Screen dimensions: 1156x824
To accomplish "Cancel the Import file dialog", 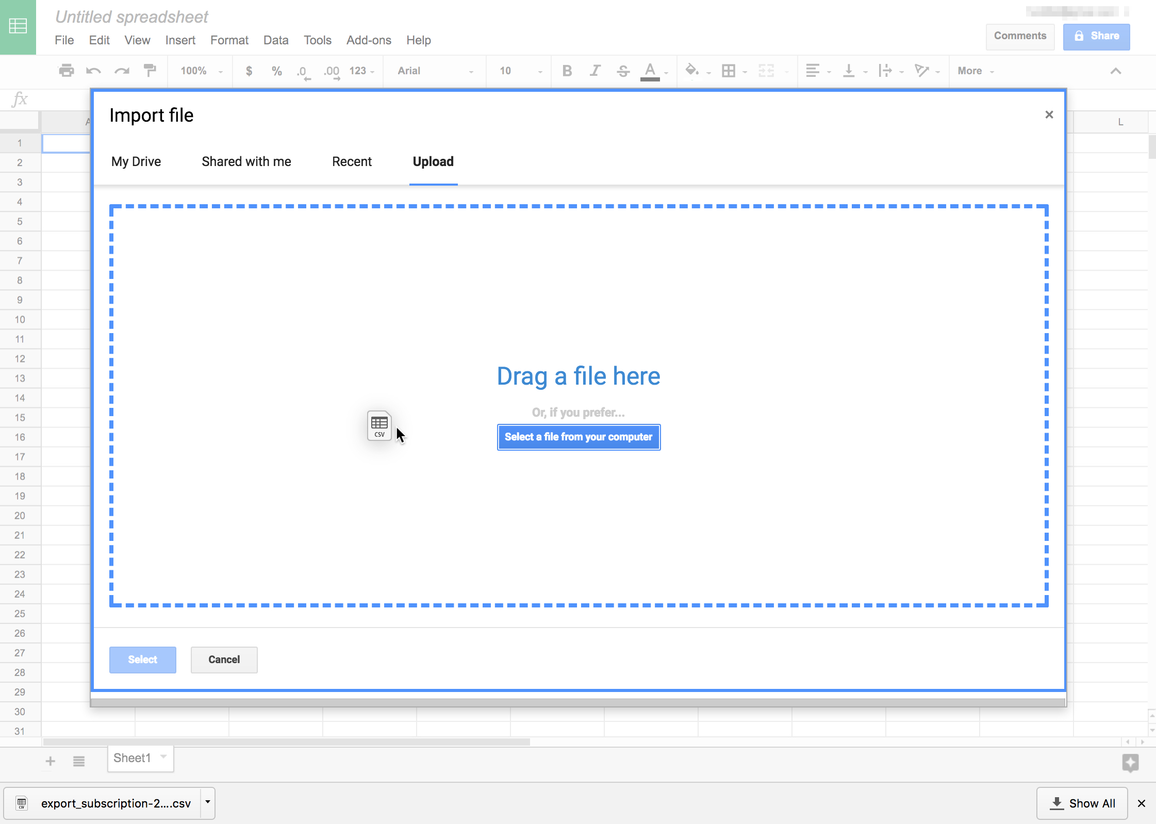I will coord(224,660).
